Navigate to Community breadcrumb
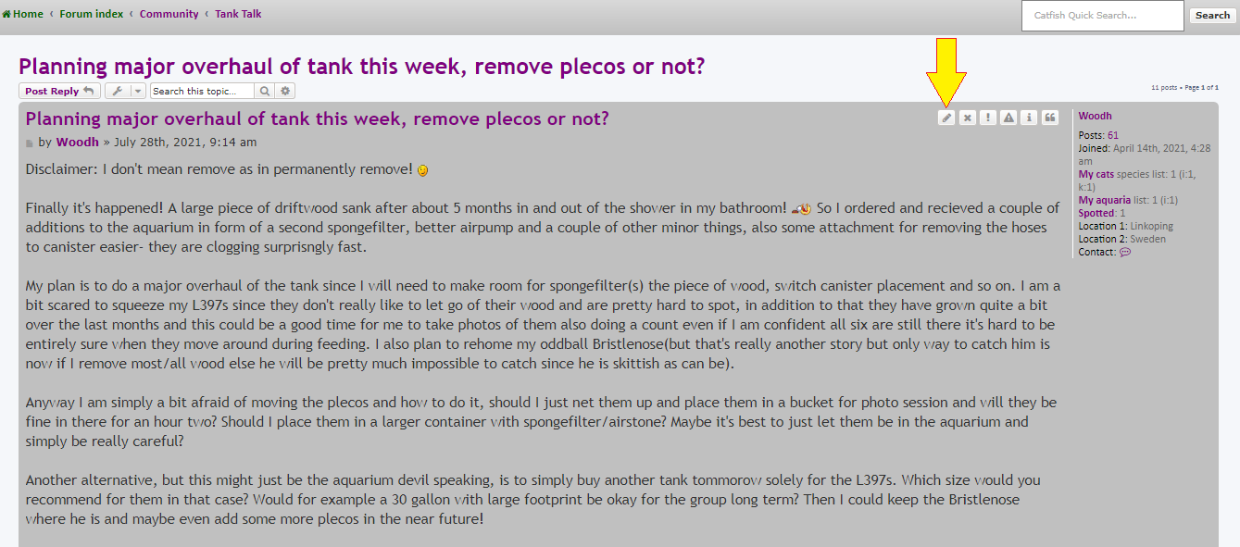 coord(169,14)
